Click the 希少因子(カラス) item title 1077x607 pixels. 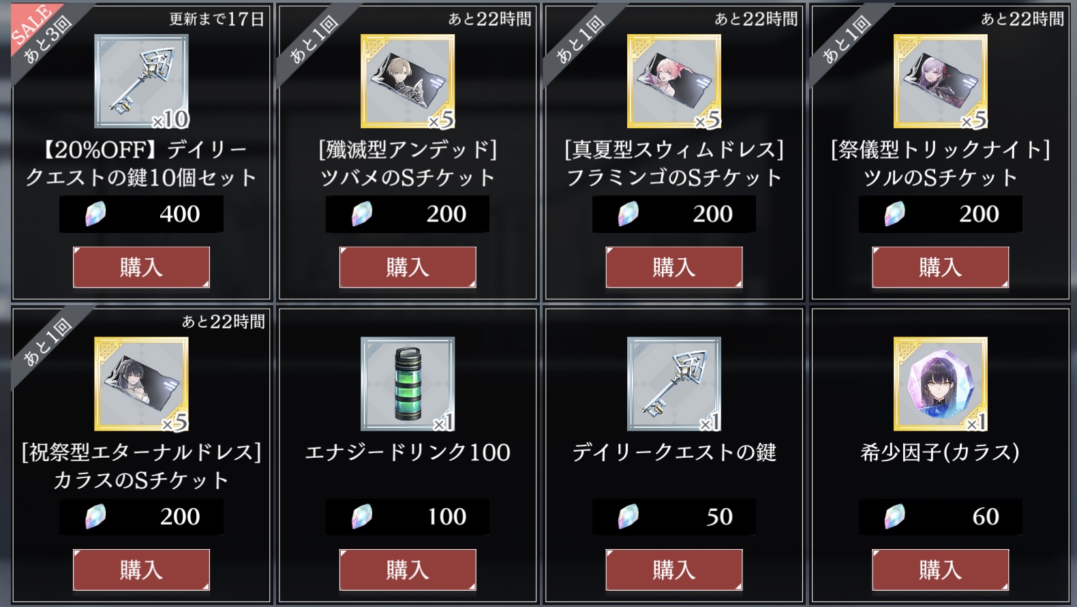[941, 452]
